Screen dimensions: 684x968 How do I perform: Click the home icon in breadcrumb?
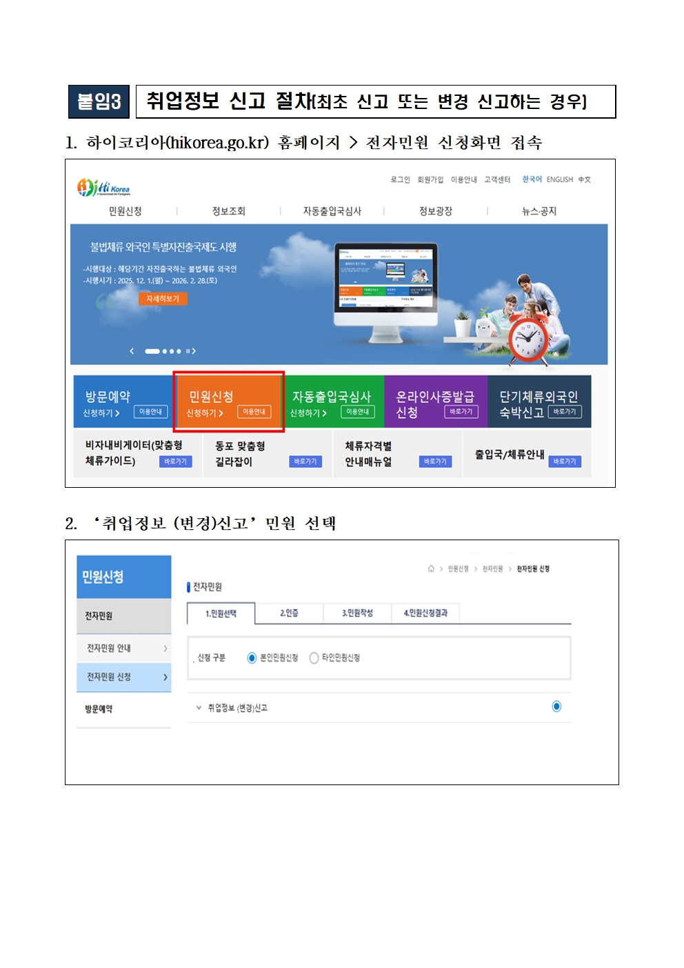431,569
